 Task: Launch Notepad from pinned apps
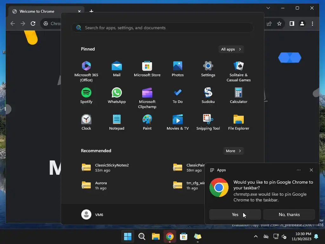[x=117, y=122]
